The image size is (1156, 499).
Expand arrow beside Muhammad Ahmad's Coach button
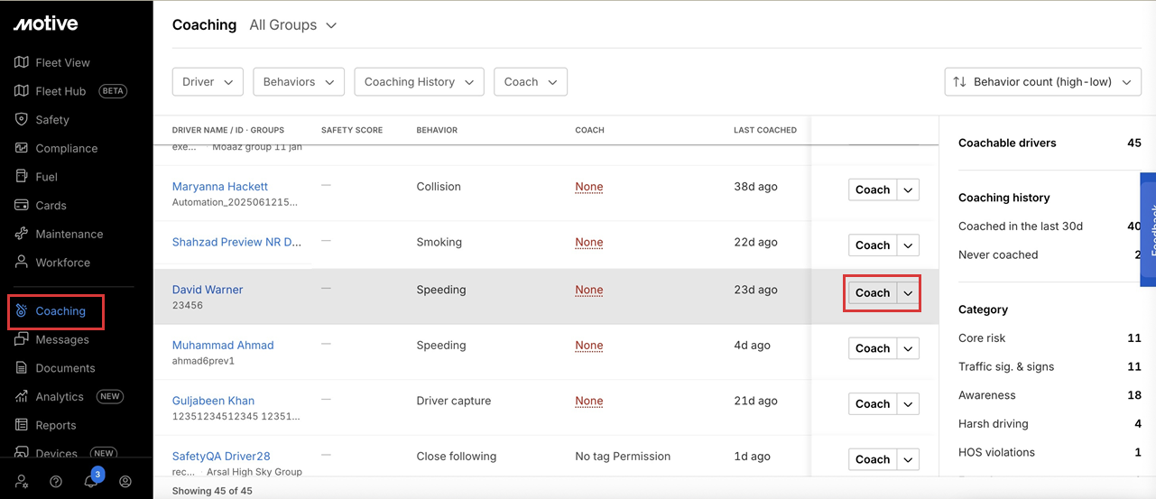[909, 349]
